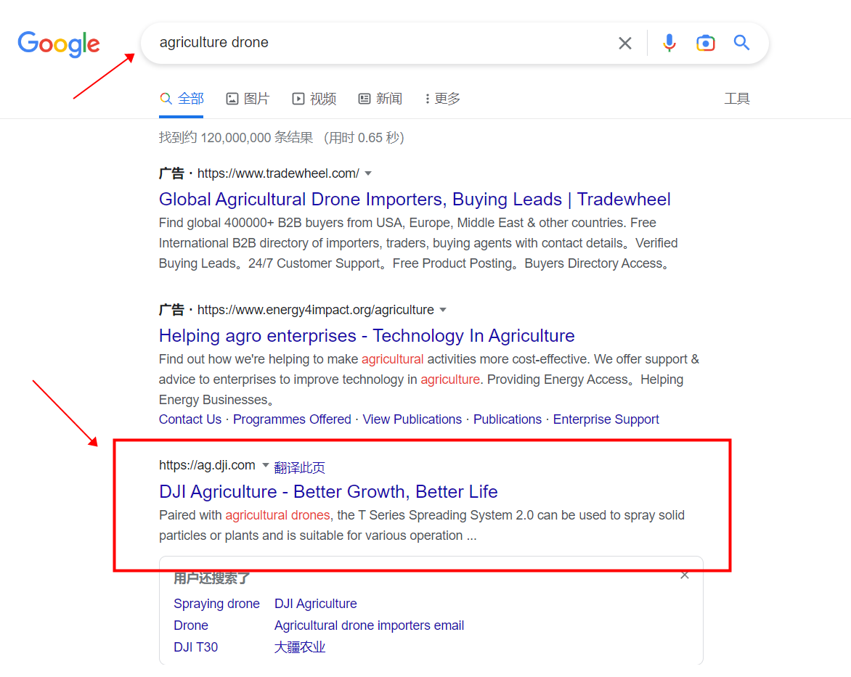Clear the search box with the X icon
Image resolution: width=851 pixels, height=677 pixels.
(x=625, y=43)
